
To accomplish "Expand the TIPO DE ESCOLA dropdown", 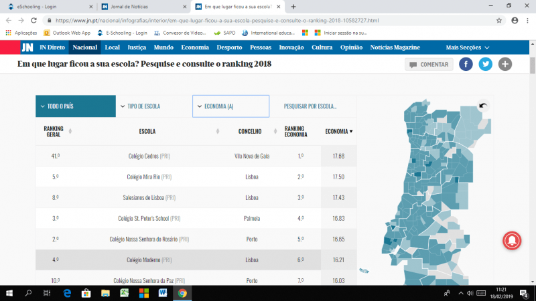I will [x=154, y=106].
